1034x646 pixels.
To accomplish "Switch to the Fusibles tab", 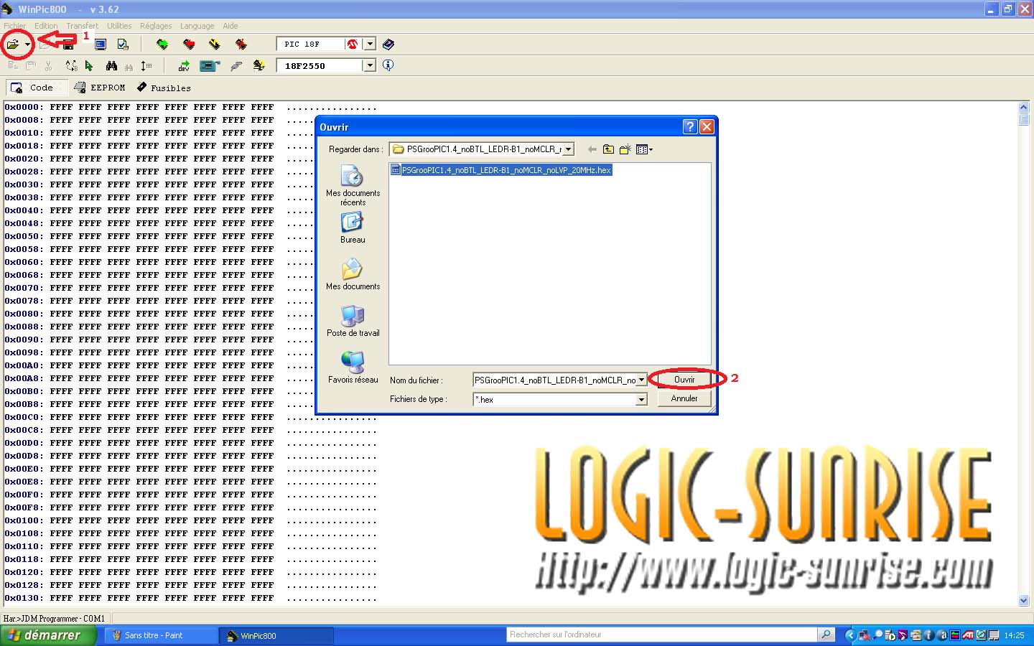I will tap(164, 88).
